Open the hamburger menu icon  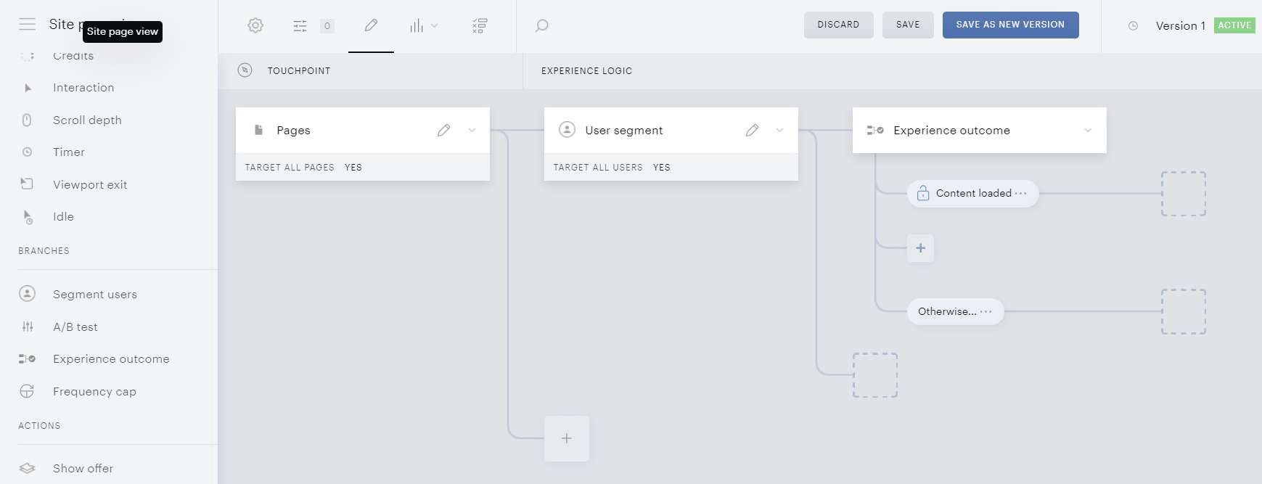(x=27, y=25)
